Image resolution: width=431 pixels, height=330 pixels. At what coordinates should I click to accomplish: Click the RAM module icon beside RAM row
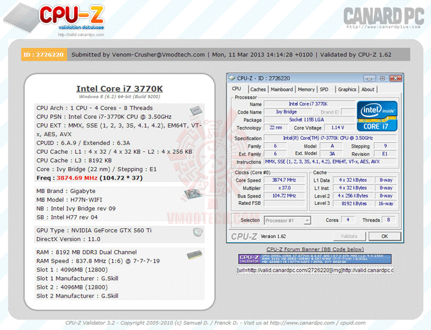(x=195, y=255)
